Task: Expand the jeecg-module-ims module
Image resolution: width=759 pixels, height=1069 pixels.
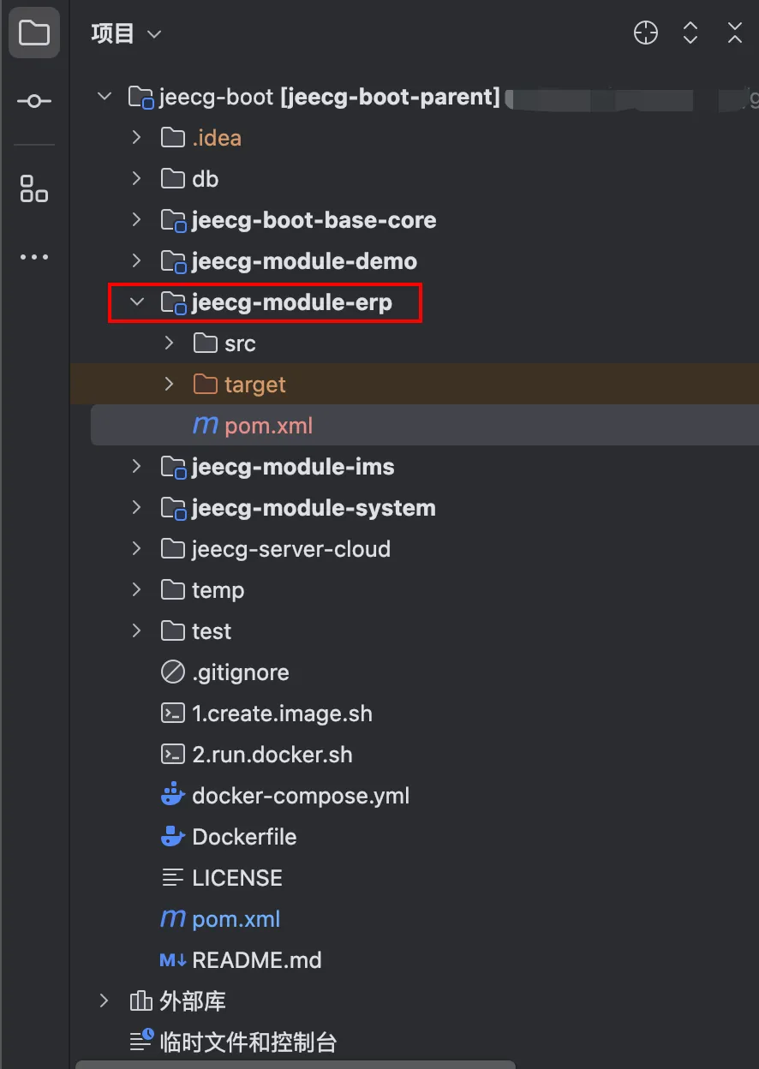Action: [x=136, y=466]
